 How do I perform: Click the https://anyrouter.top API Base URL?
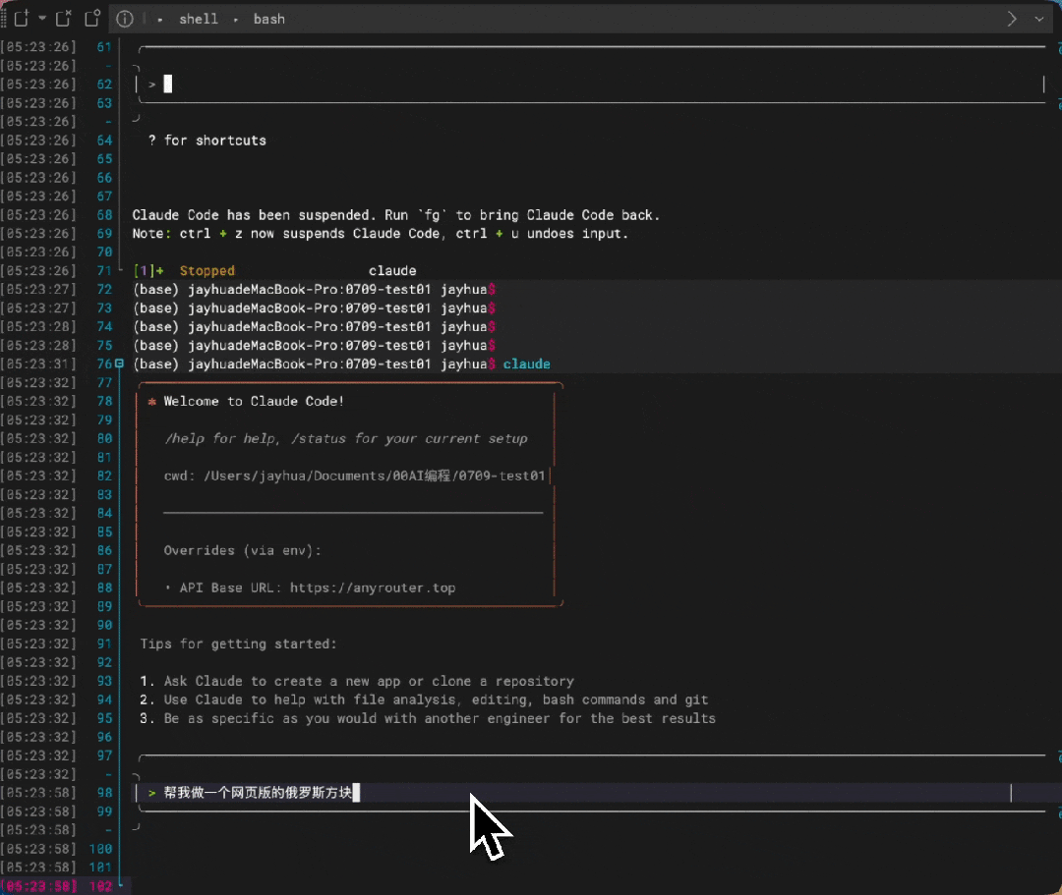coord(373,587)
